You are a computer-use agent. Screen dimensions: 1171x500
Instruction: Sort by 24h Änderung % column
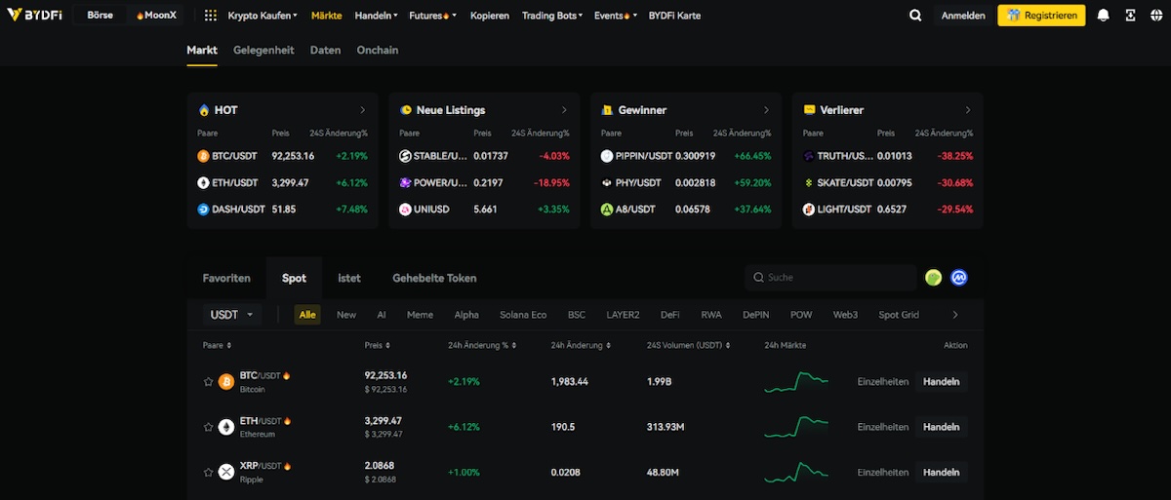click(481, 345)
